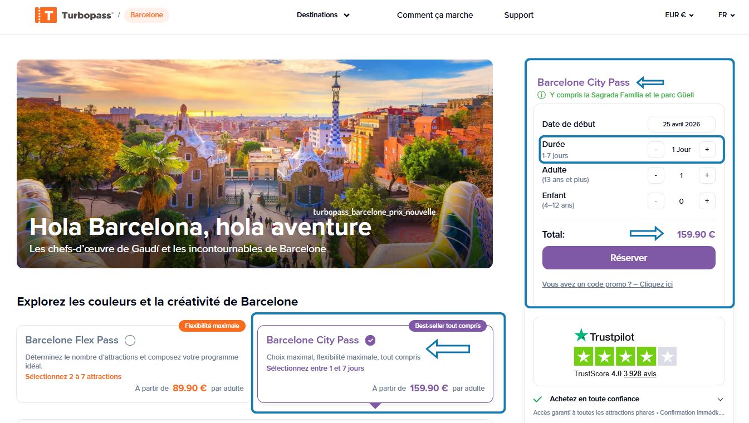Increase Durée using the plus icon
Screen dimensions: 749x423
coord(707,149)
